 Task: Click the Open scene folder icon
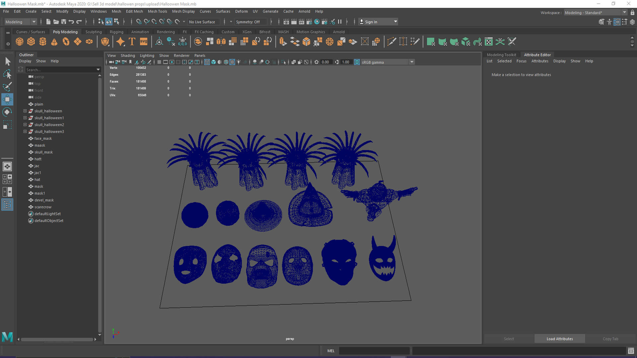[x=56, y=22]
